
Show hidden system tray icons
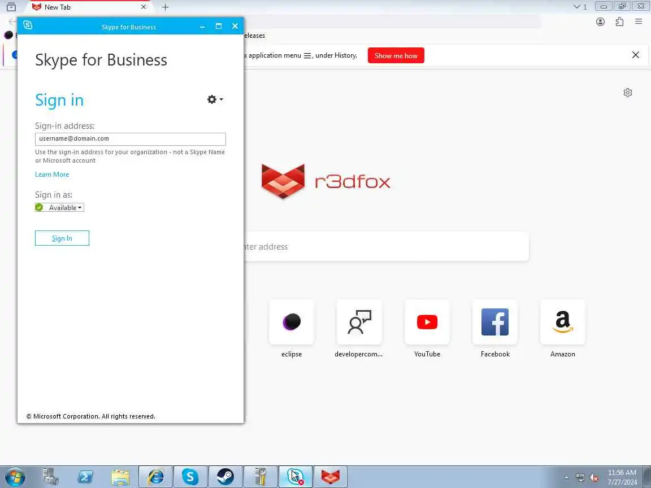click(x=566, y=478)
